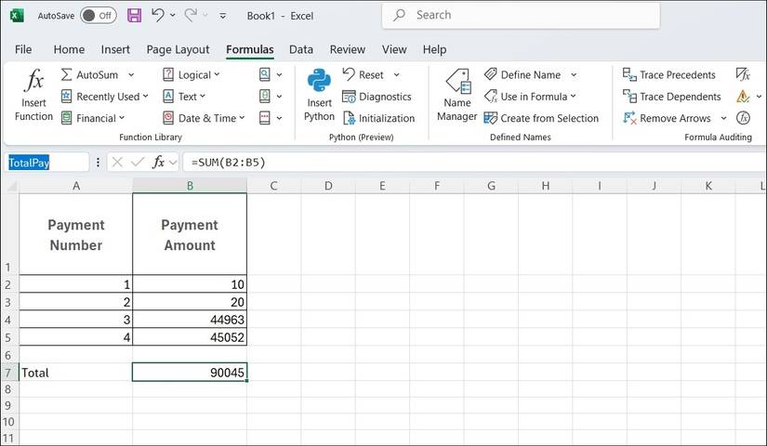This screenshot has height=446, width=767.
Task: Switch to the Data tab
Action: tap(300, 49)
